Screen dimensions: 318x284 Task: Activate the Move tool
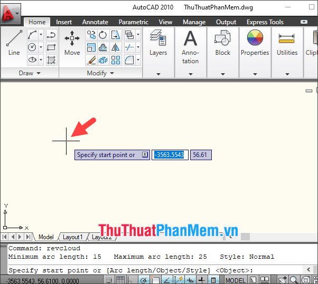click(72, 43)
